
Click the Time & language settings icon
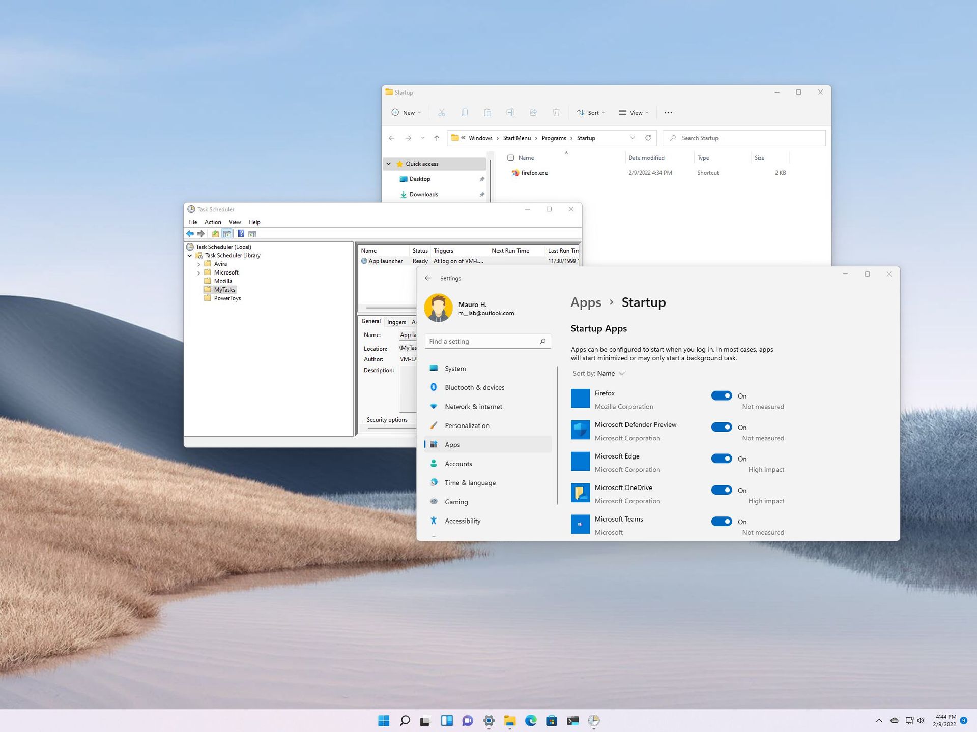pos(433,482)
